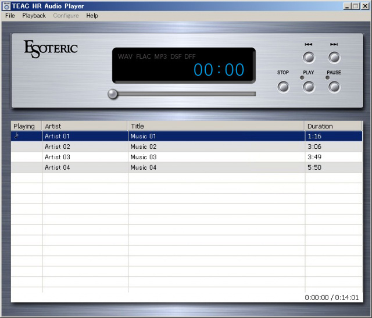This screenshot has height=318, width=372.
Task: Start playback with the PLAY knob
Action: (309, 87)
